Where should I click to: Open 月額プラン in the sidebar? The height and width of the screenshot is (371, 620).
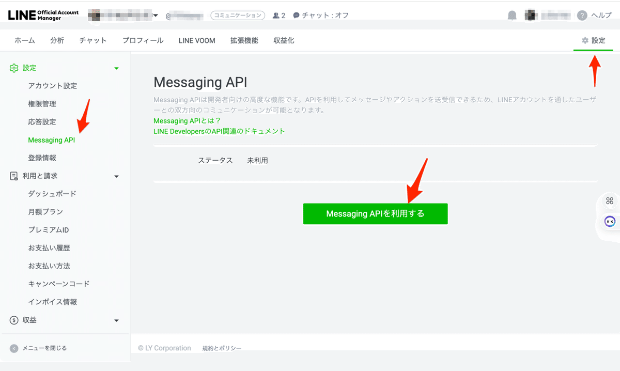click(x=45, y=212)
